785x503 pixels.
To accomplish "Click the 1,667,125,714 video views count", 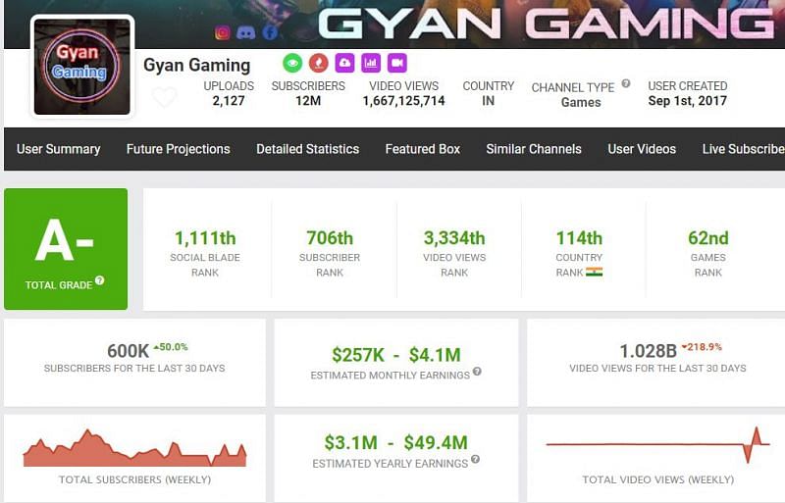I will tap(403, 101).
